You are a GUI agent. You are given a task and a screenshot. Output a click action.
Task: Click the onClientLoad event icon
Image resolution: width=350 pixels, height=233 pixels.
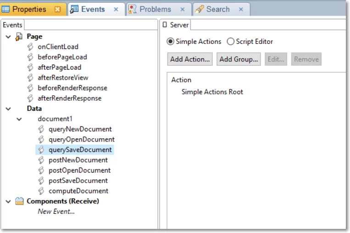coord(30,47)
